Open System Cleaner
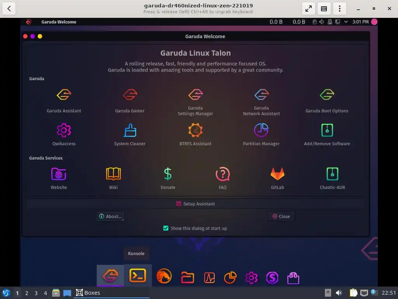Viewport: 398px width, 299px height. [x=130, y=134]
